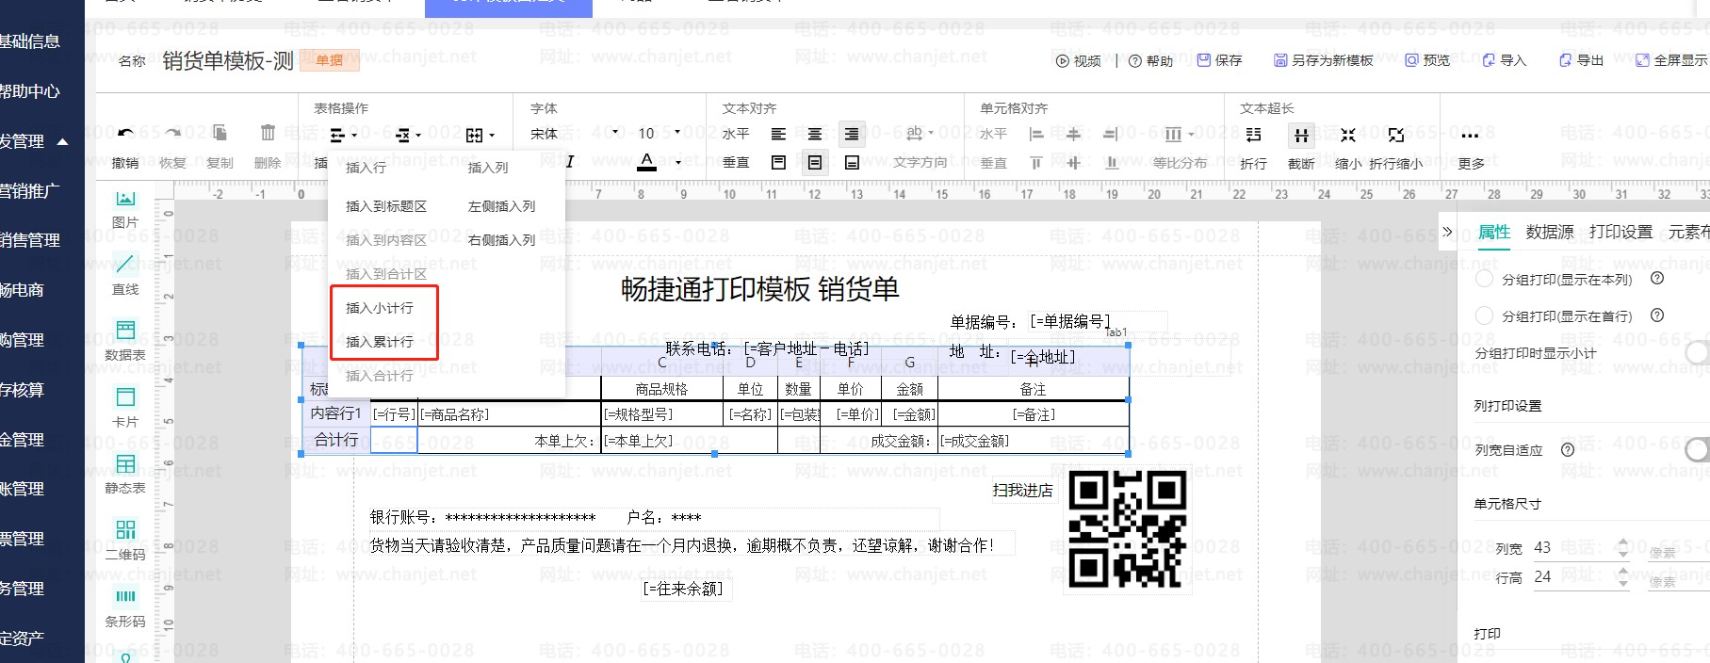Click the 视频 video button
This screenshot has width=1710, height=663.
click(1079, 60)
